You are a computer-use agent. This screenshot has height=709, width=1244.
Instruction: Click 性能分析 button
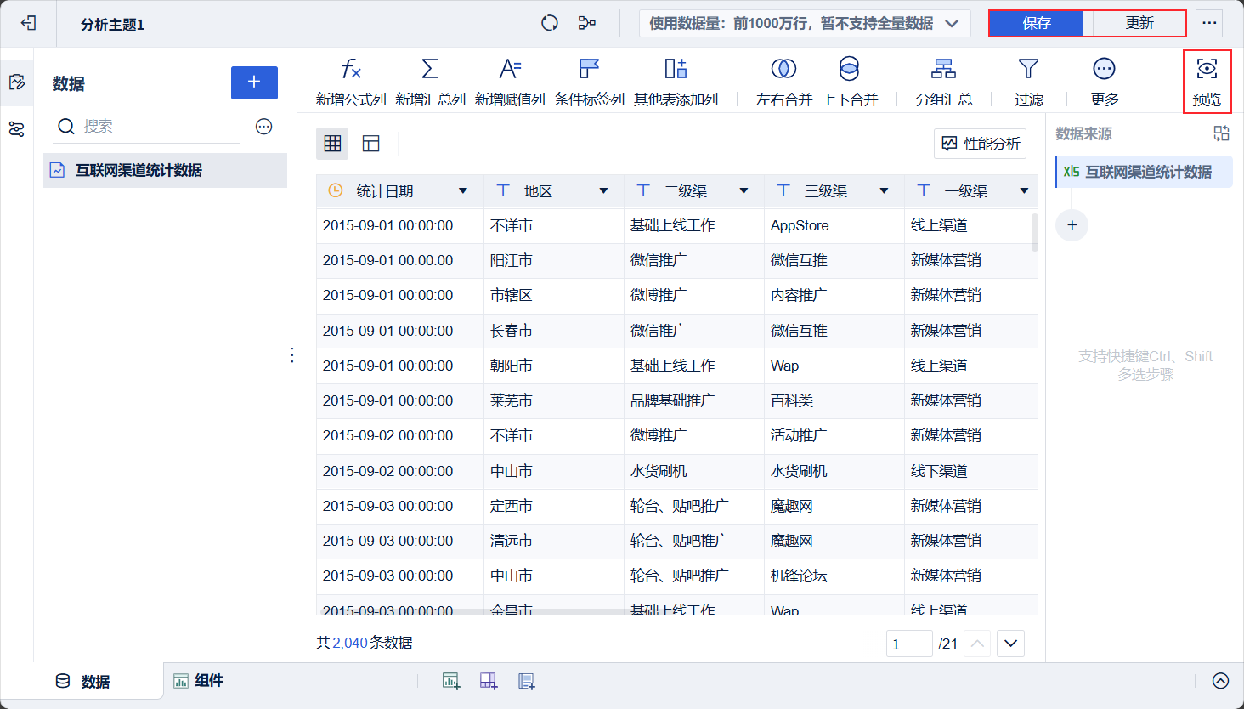pos(981,144)
